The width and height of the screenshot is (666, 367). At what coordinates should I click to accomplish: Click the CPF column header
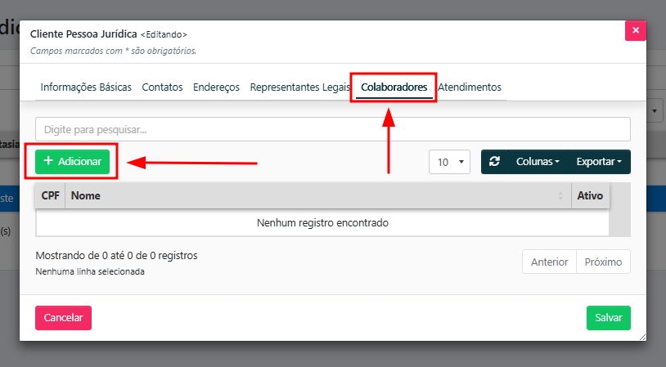click(x=51, y=196)
